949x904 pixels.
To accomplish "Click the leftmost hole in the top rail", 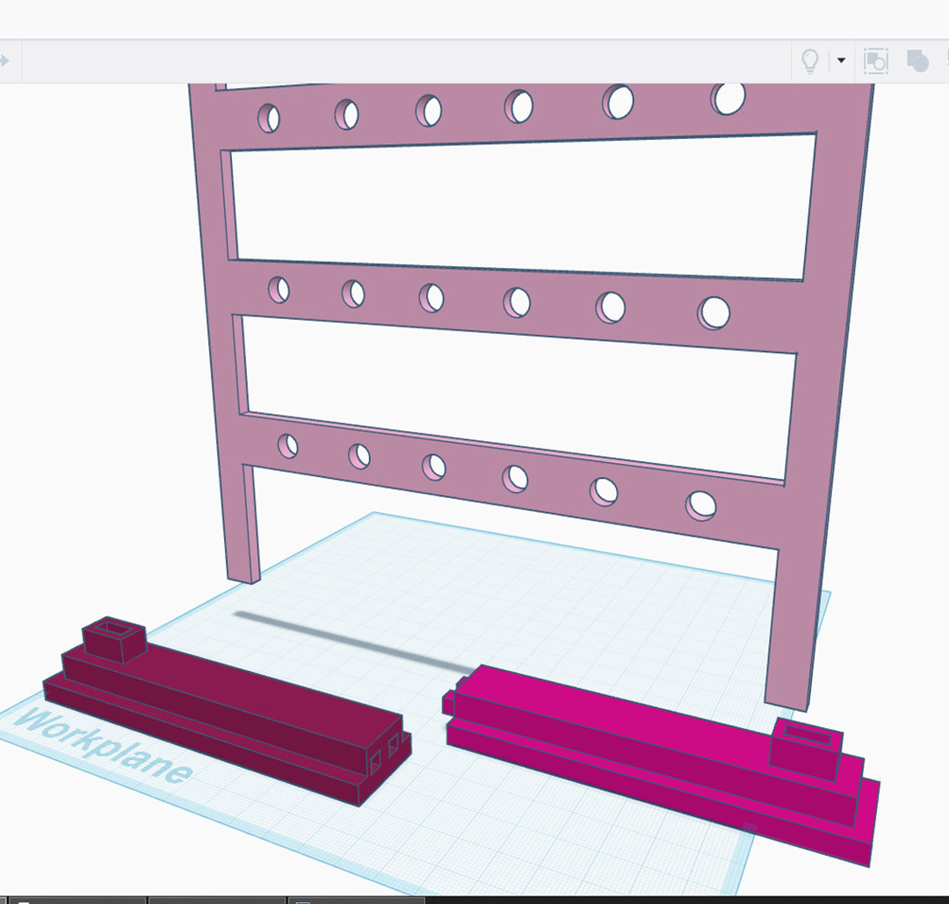I will click(x=268, y=117).
